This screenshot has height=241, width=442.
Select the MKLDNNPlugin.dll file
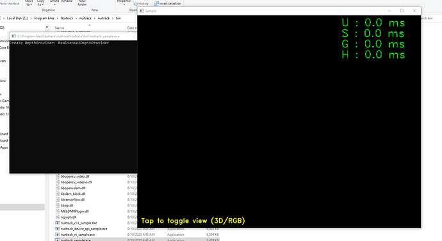tap(75, 211)
